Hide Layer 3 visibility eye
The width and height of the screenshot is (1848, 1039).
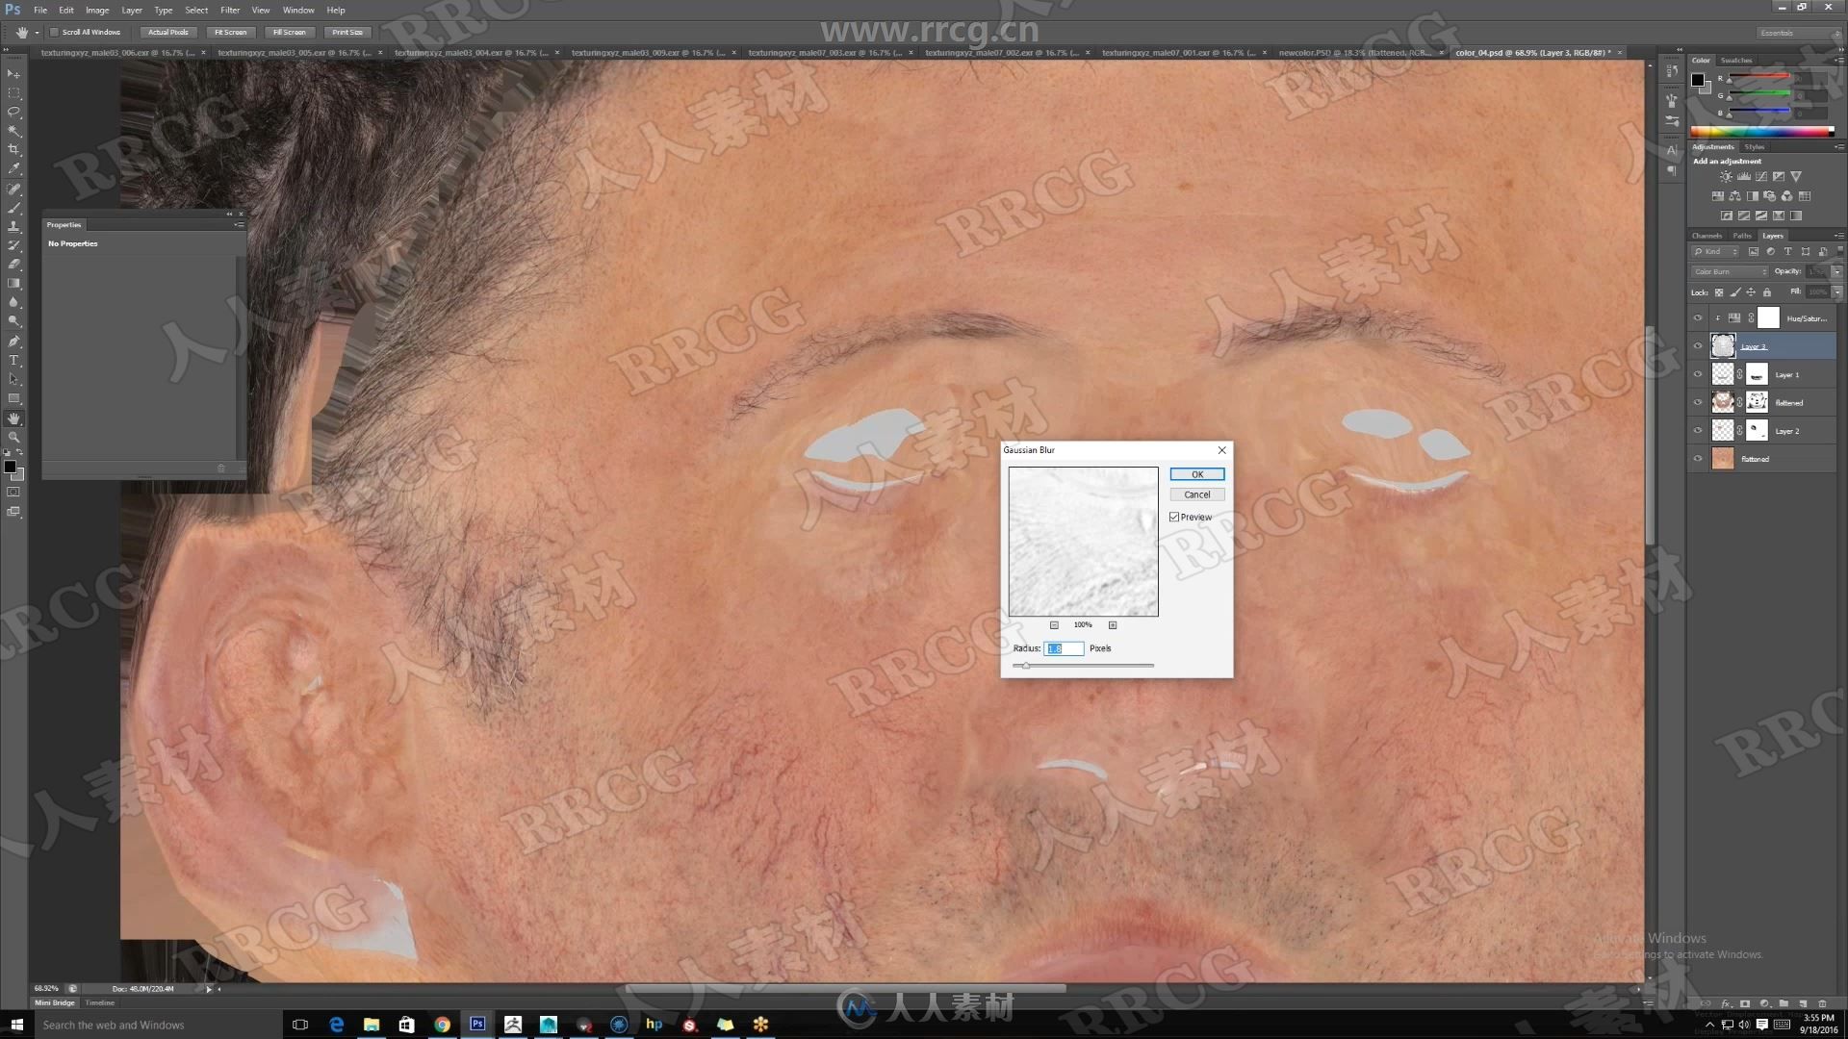coord(1698,346)
